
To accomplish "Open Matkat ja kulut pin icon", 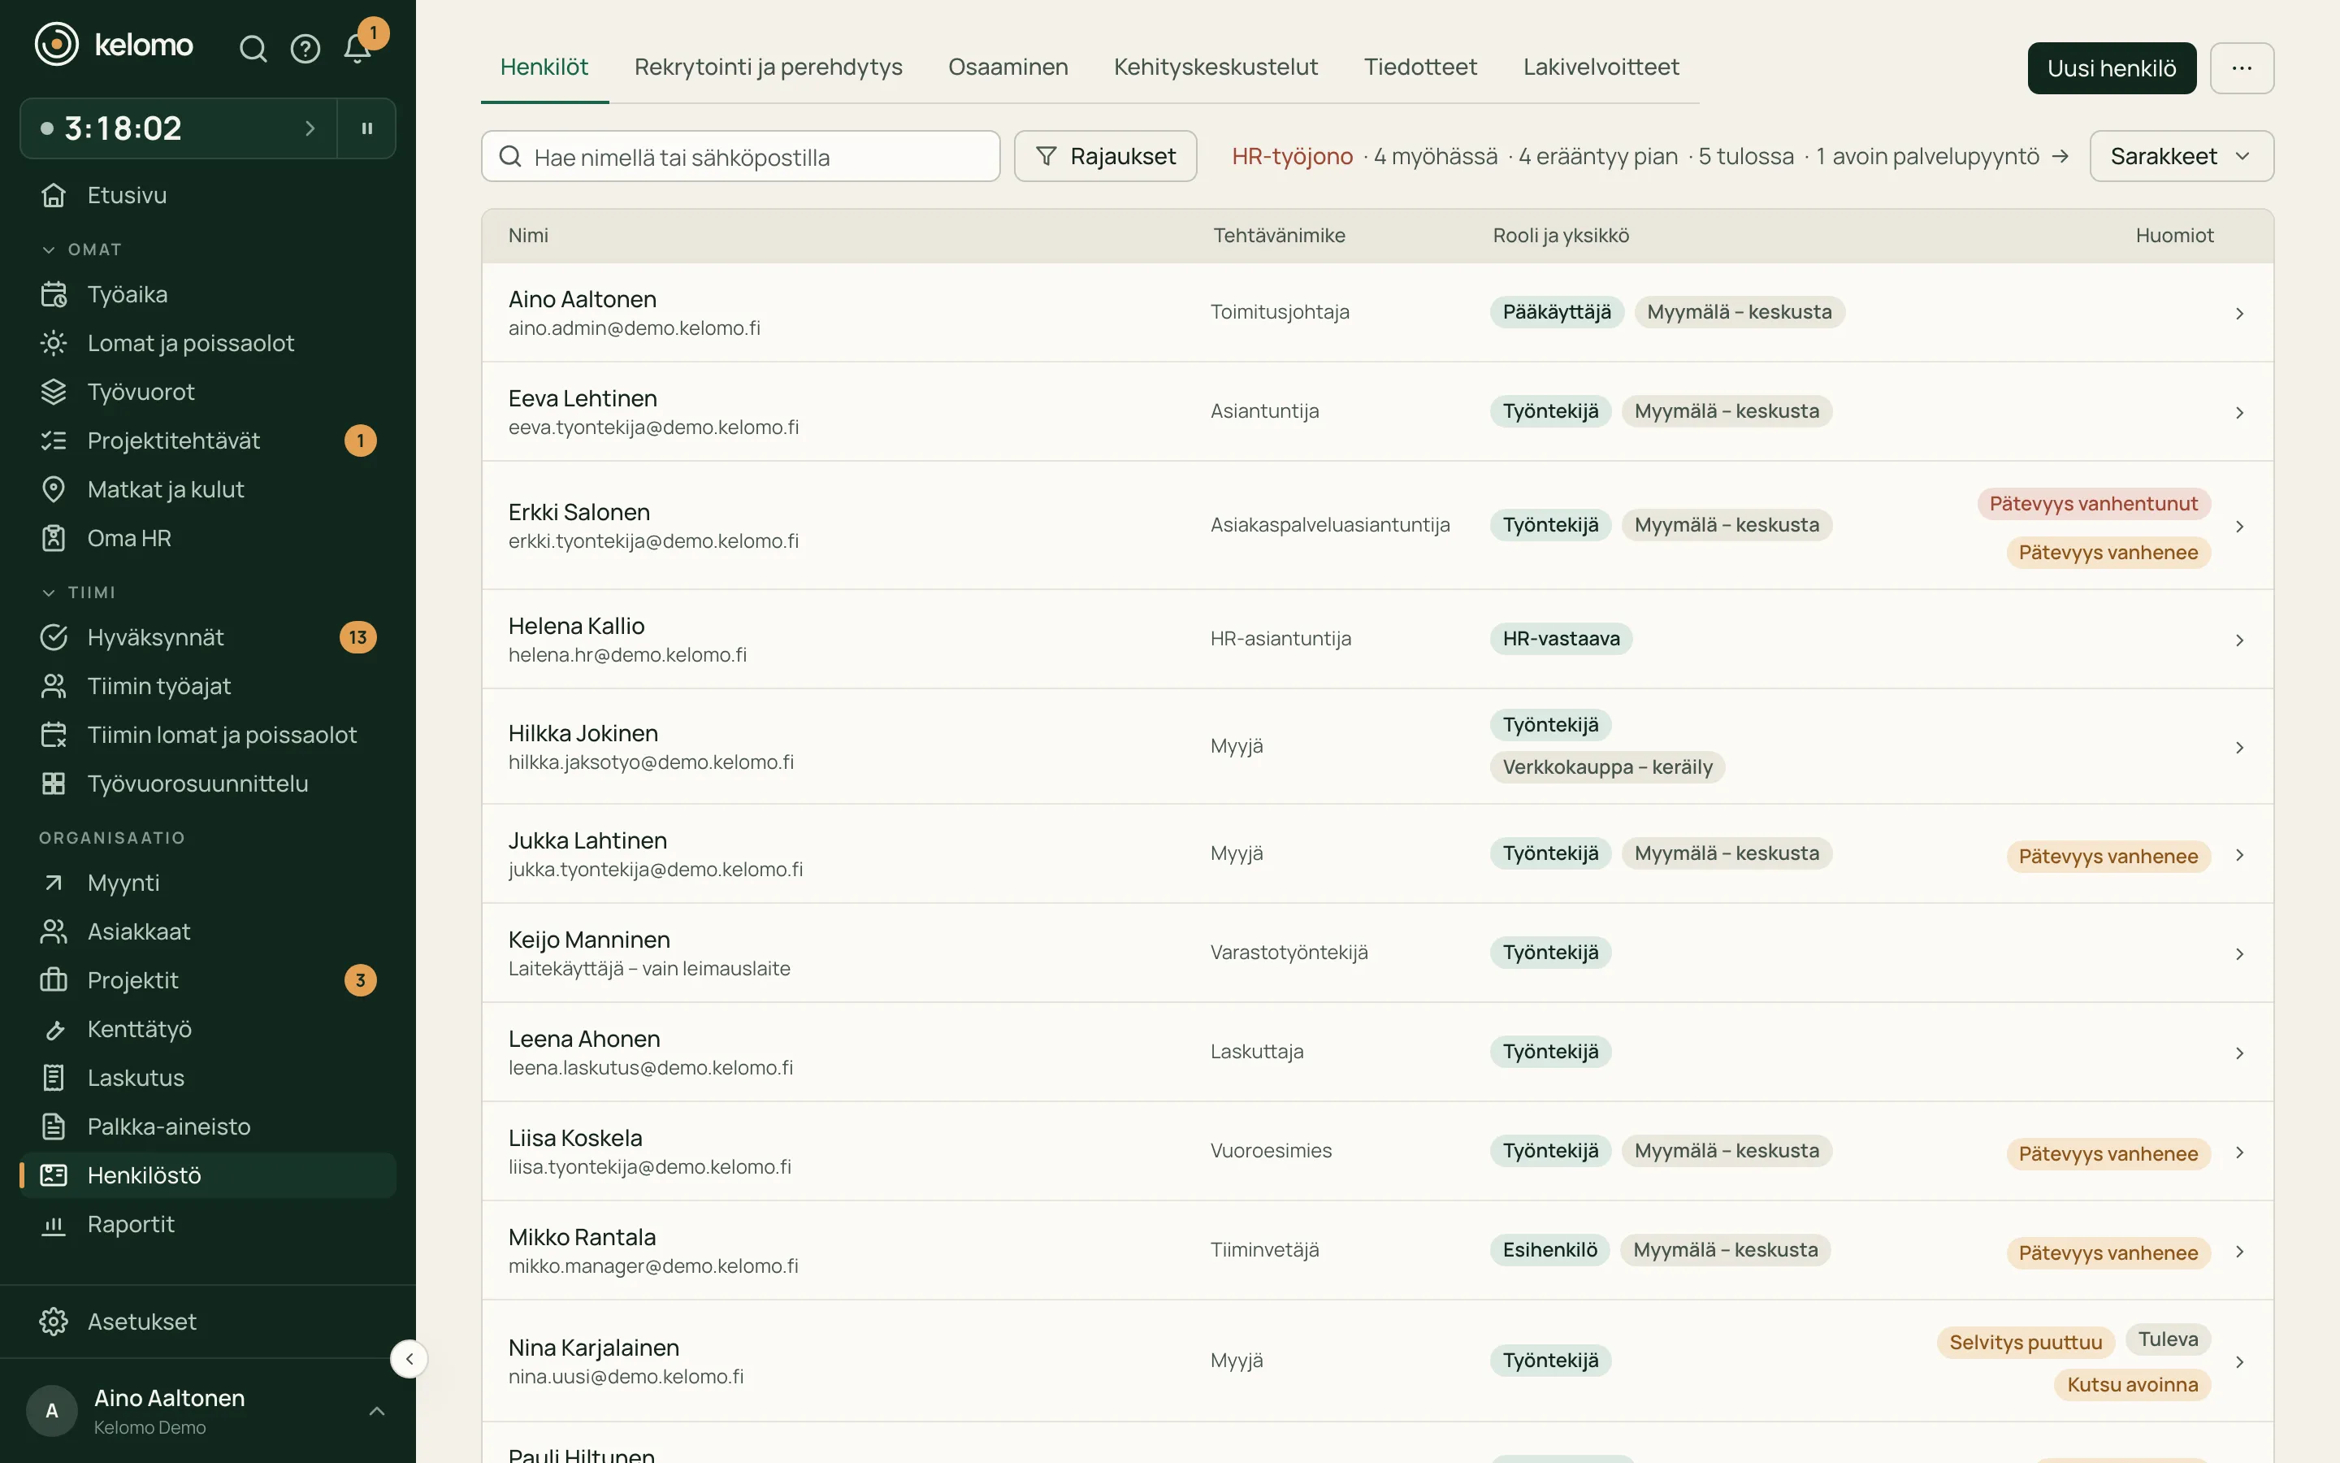I will [x=53, y=489].
